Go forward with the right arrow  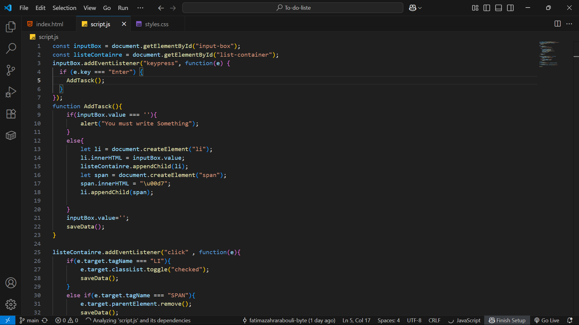click(173, 8)
